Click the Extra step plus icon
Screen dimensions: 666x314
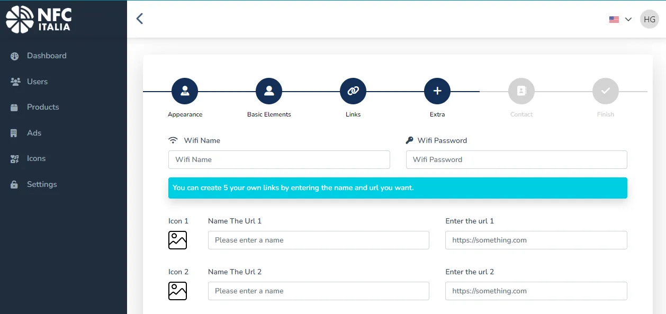[x=437, y=91]
